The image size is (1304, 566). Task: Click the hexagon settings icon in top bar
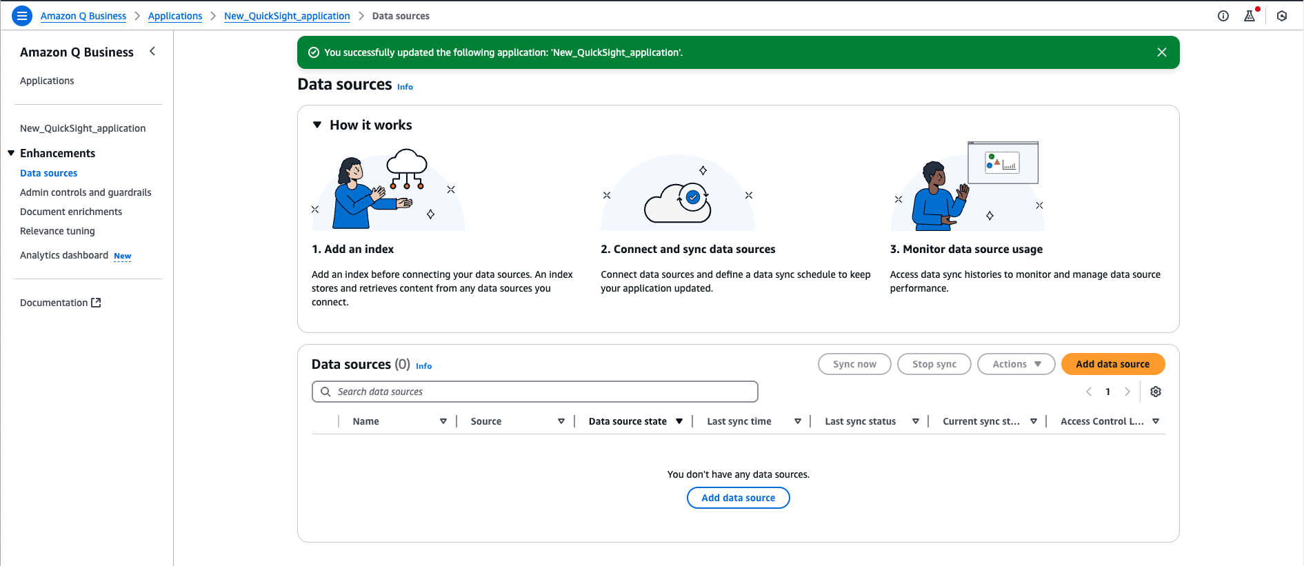pyautogui.click(x=1282, y=16)
